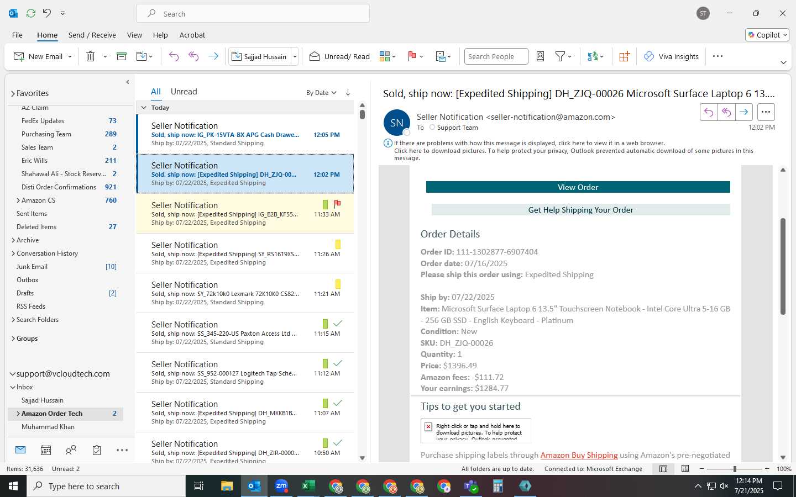Open Excel from the taskbar
The height and width of the screenshot is (497, 796).
click(308, 486)
